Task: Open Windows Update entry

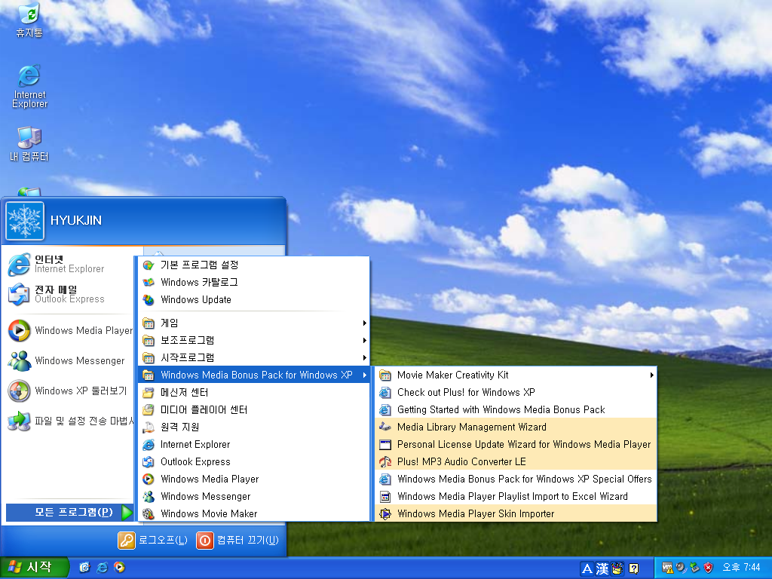Action: point(254,299)
